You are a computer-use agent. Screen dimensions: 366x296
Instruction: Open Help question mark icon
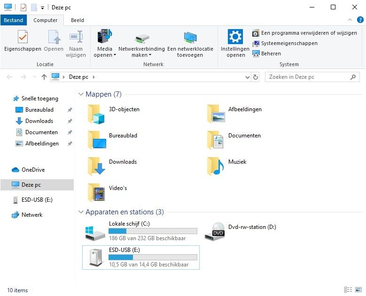coord(360,20)
